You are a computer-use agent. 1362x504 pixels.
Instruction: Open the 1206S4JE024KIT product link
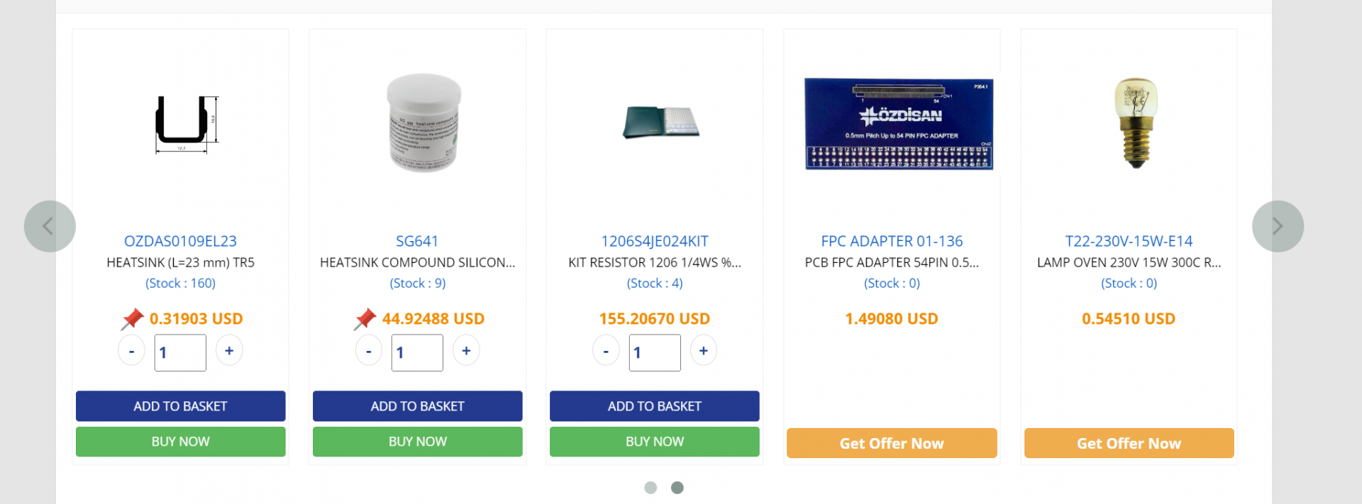(654, 241)
